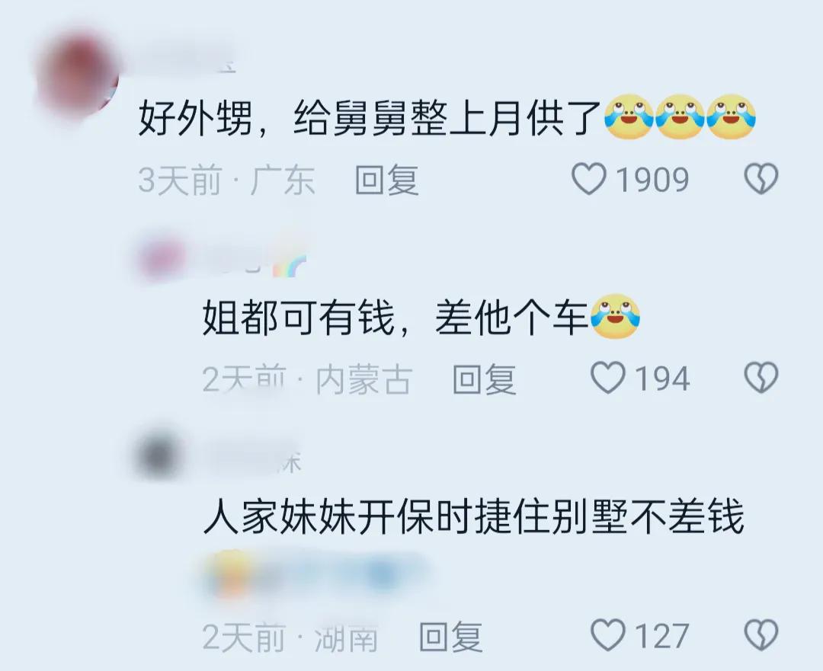Open second commenter's avatar with rainbow name
The height and width of the screenshot is (671, 823).
[x=162, y=258]
